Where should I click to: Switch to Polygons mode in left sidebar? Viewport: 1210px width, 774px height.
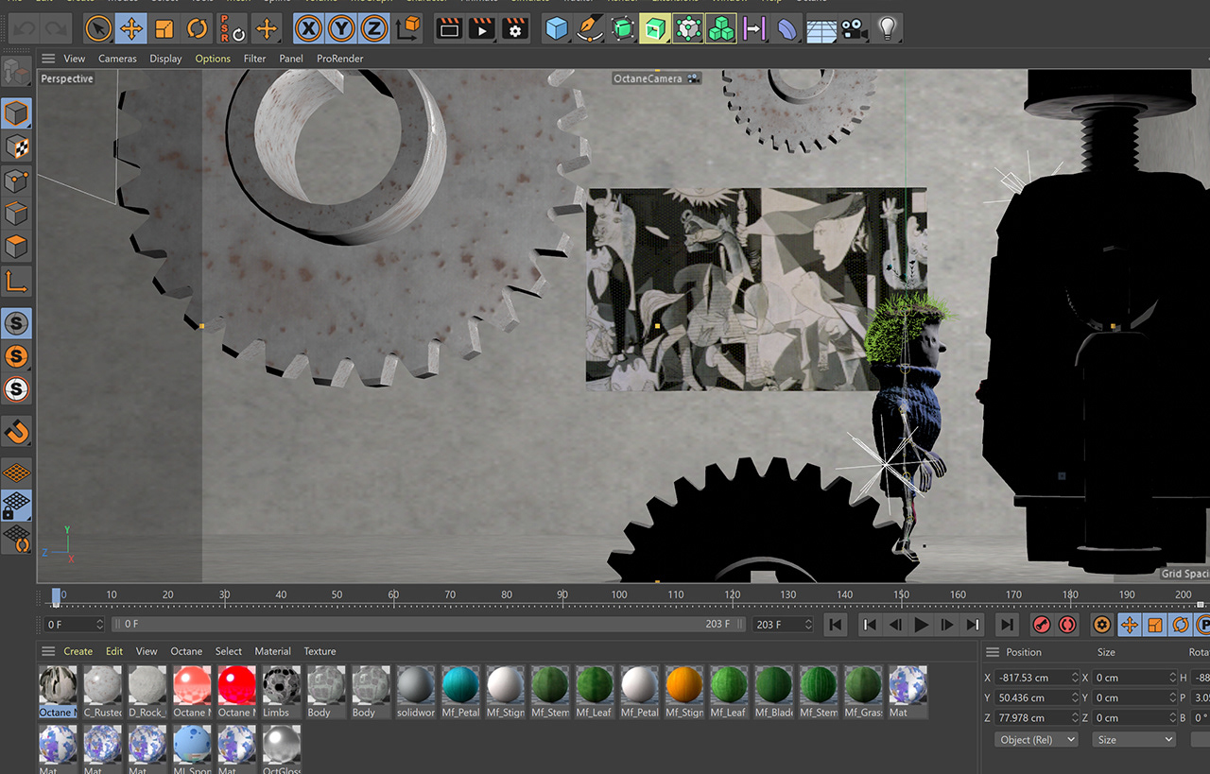tap(17, 248)
